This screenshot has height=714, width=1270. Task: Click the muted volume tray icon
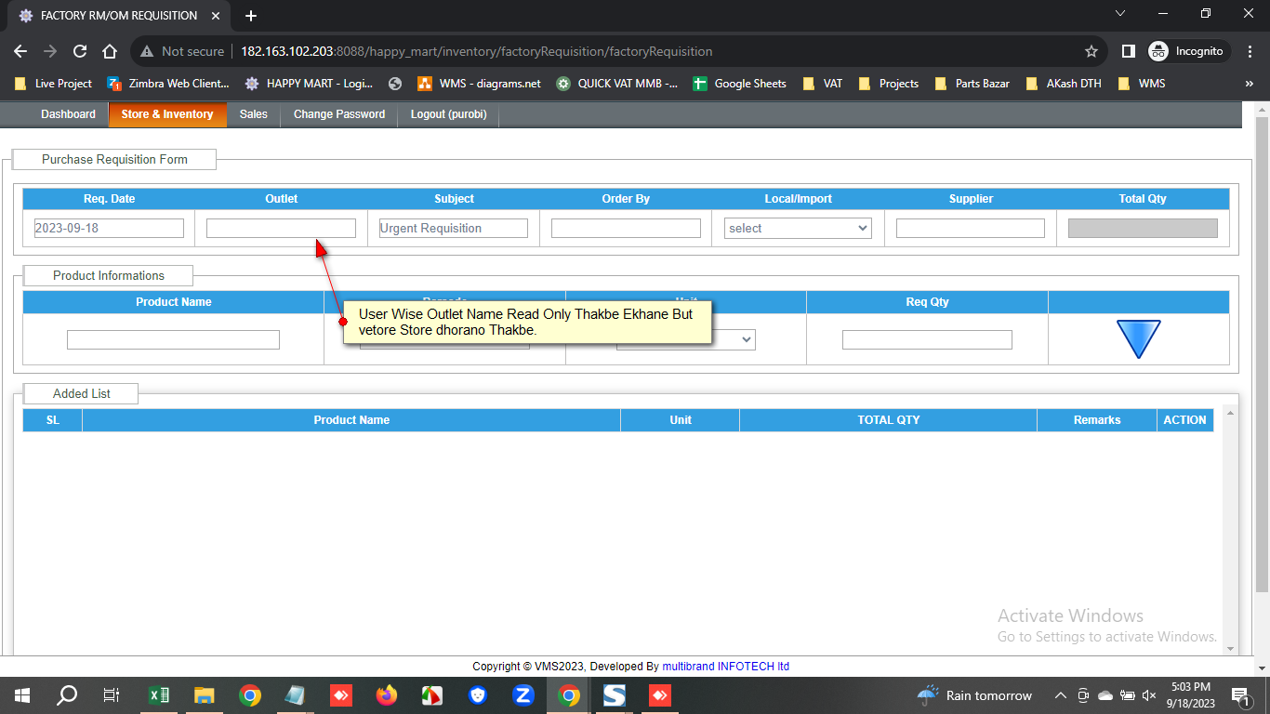point(1149,695)
